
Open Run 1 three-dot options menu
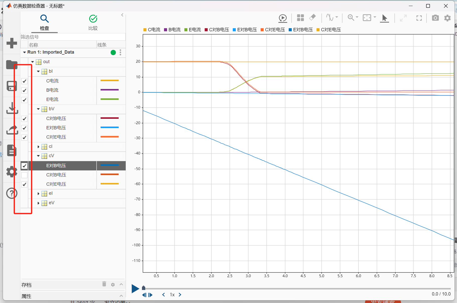coord(120,52)
